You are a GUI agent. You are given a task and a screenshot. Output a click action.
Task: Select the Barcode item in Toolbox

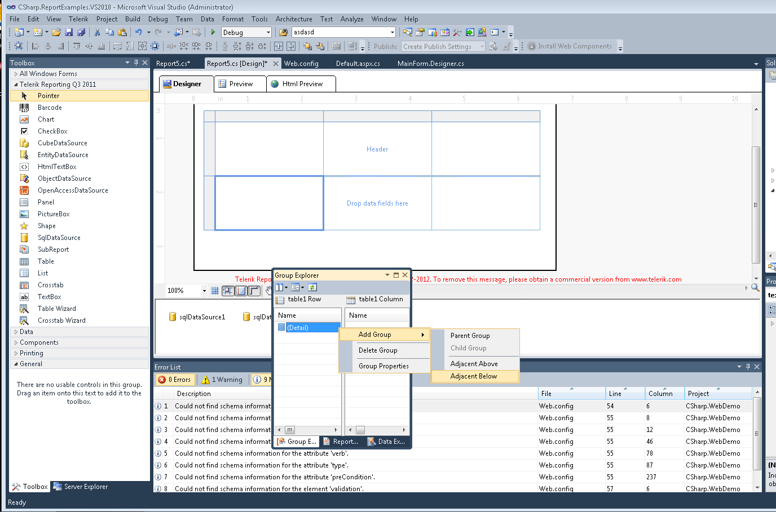coord(80,108)
